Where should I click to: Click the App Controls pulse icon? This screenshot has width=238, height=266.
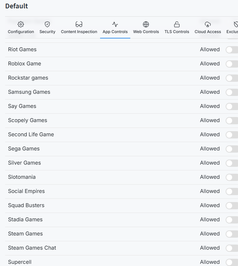(115, 24)
